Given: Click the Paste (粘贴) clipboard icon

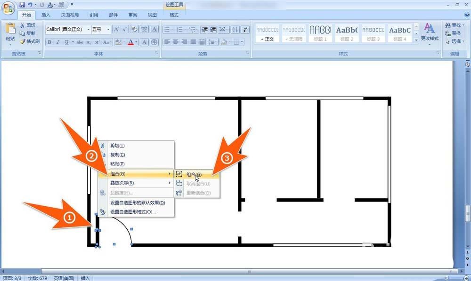Looking at the screenshot, I should tap(10, 29).
